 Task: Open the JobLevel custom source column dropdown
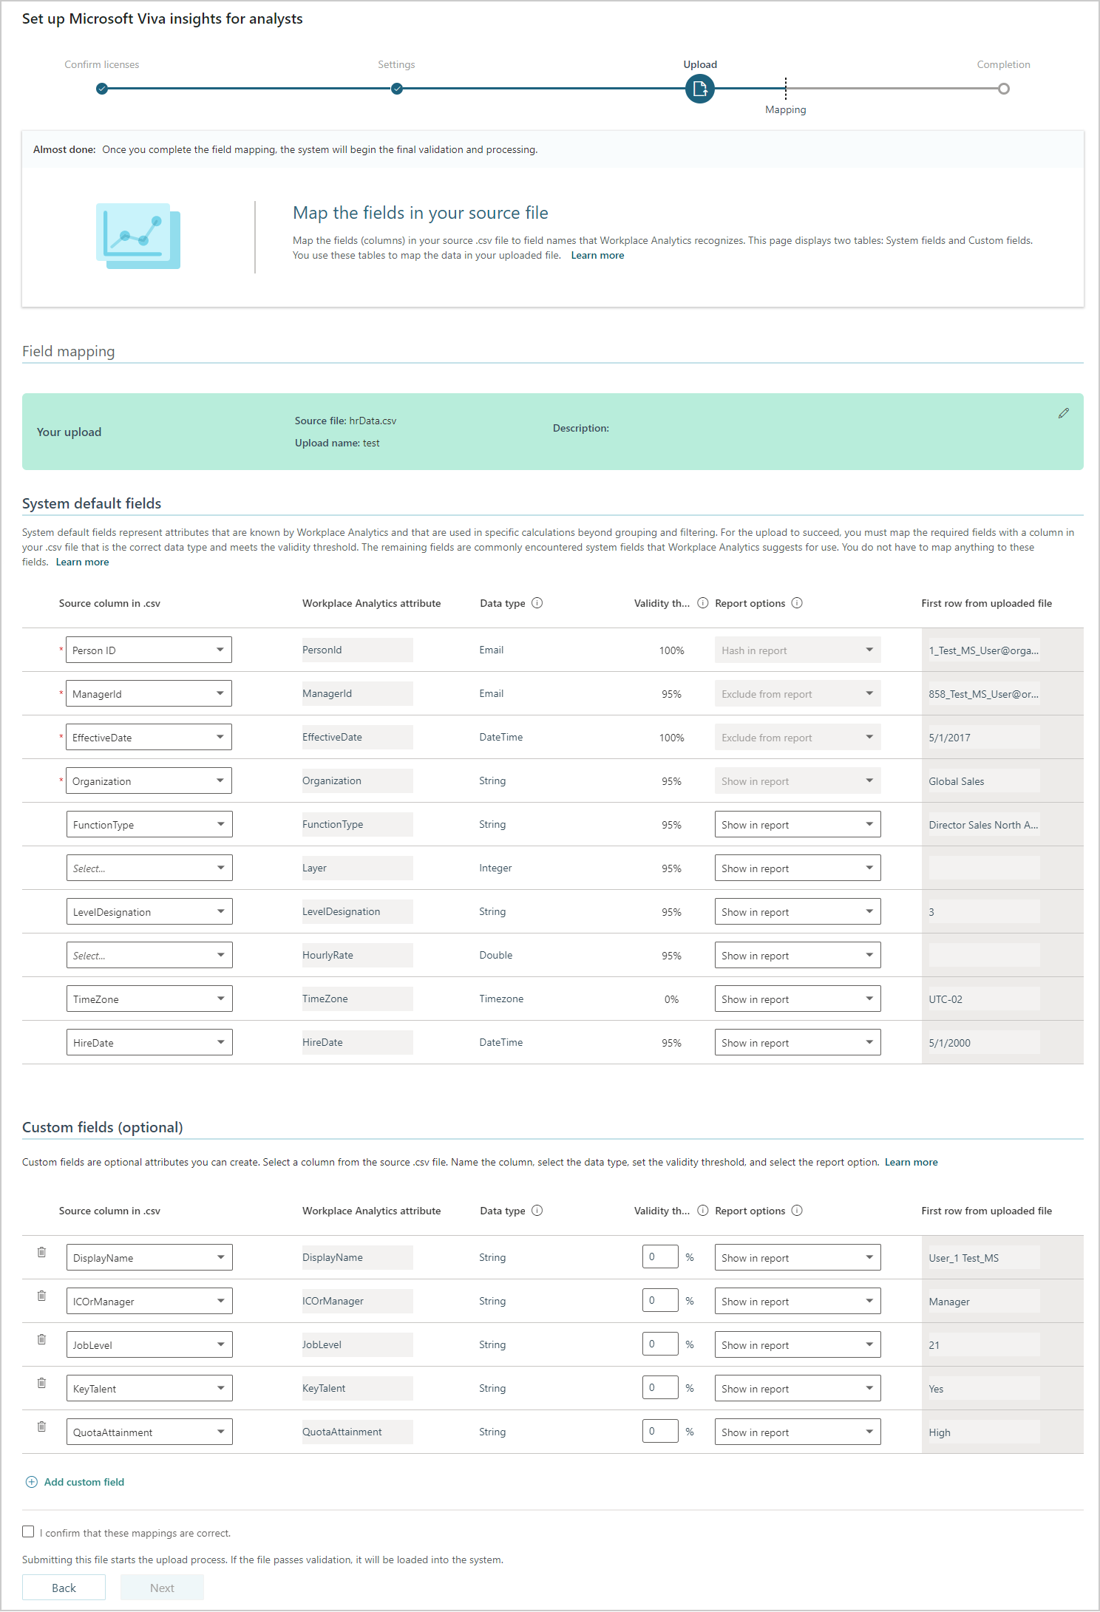pyautogui.click(x=149, y=1344)
